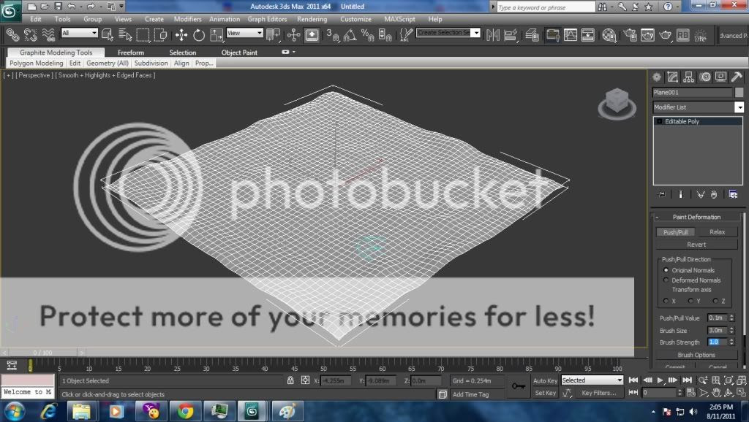Click Edit Named Selection Sets icon
749x422 pixels.
click(x=406, y=35)
